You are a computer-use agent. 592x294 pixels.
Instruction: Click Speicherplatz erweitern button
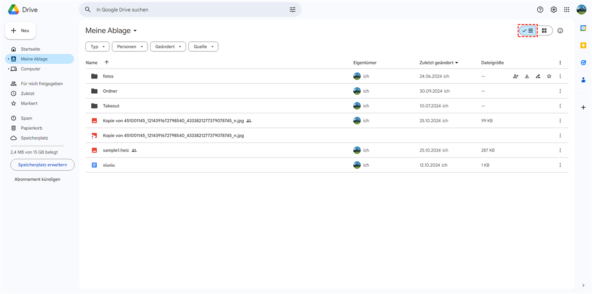click(42, 165)
